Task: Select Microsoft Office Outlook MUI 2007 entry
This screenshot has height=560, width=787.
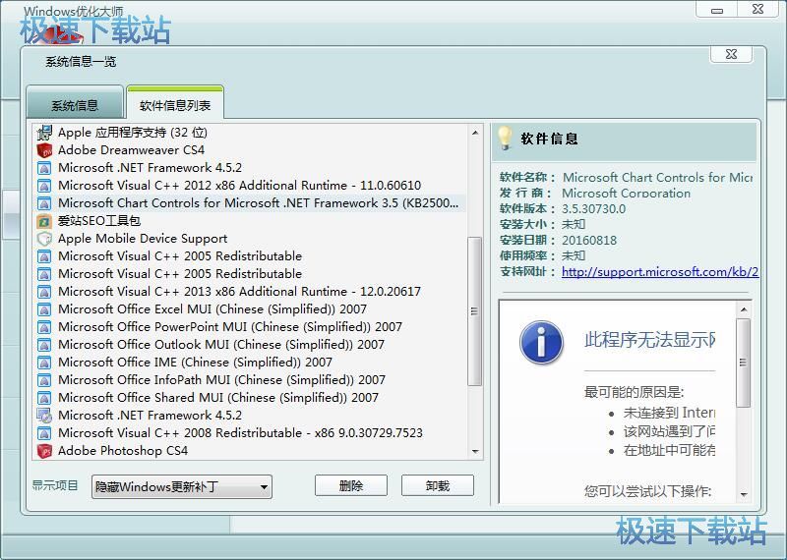Action: point(220,345)
